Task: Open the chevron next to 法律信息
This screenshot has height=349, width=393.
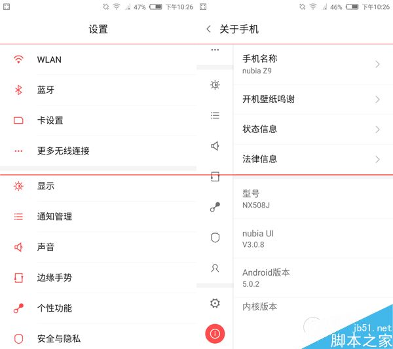Action: (378, 159)
